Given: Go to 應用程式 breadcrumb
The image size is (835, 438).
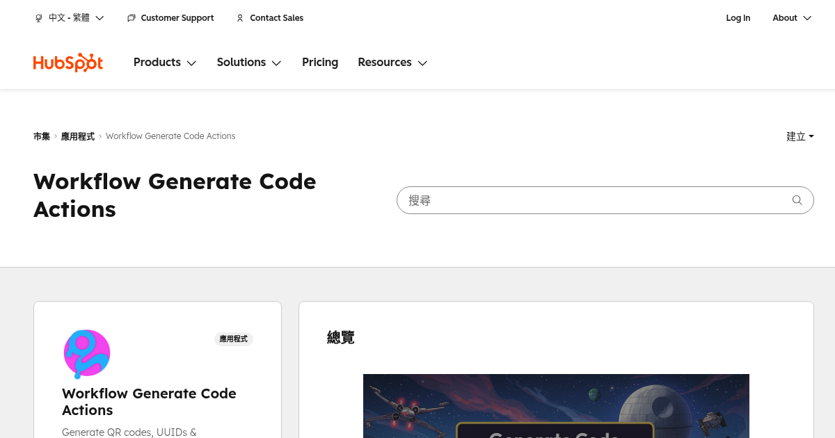Looking at the screenshot, I should (78, 136).
